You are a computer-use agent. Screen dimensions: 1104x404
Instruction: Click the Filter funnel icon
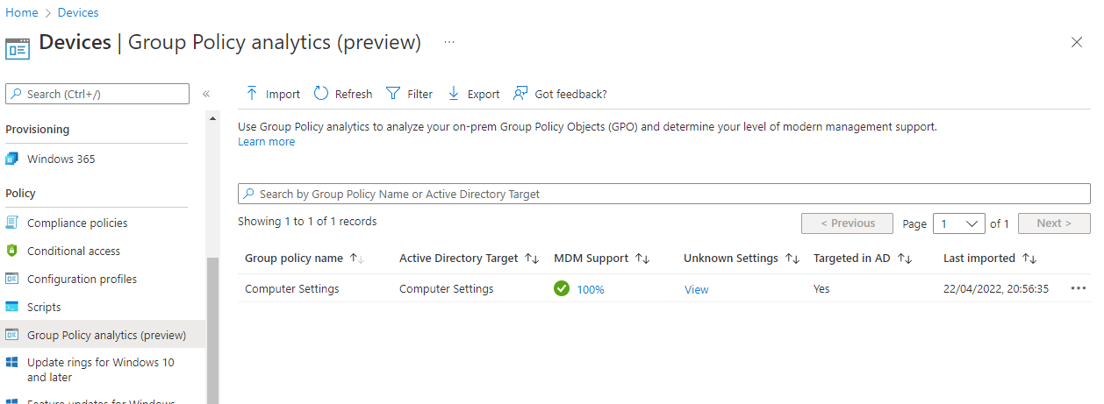pyautogui.click(x=393, y=94)
